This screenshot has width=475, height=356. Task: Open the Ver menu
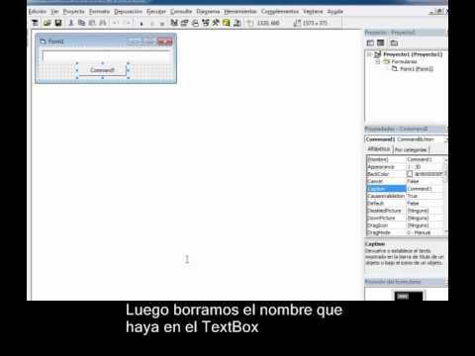54,12
